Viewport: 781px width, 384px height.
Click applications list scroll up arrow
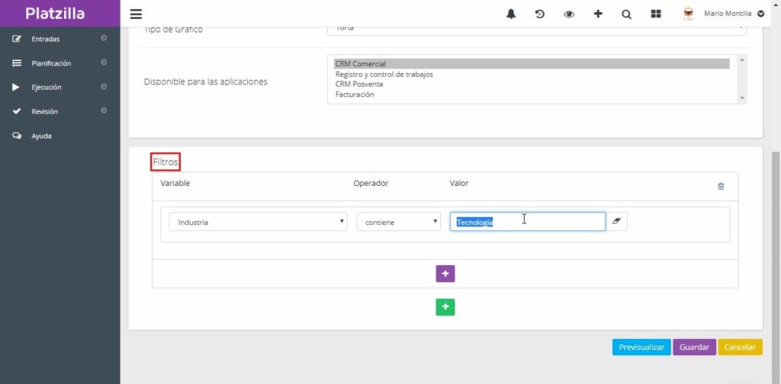point(742,59)
